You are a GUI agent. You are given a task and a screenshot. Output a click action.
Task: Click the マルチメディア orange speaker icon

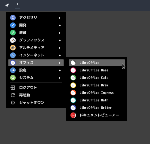13,48
